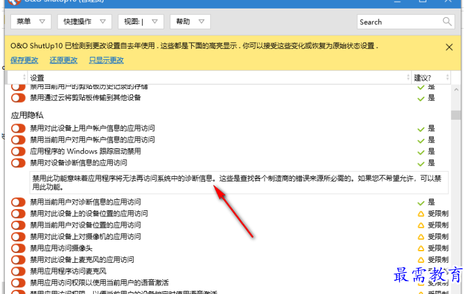Click warning triangle for 禁用对此设备上的设备位置的应用访问

(421, 214)
